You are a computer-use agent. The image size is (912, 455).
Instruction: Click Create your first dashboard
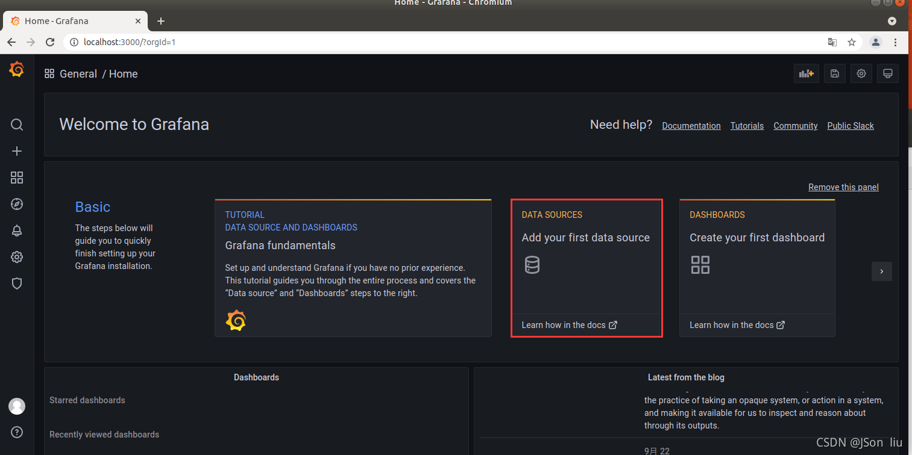pyautogui.click(x=757, y=238)
